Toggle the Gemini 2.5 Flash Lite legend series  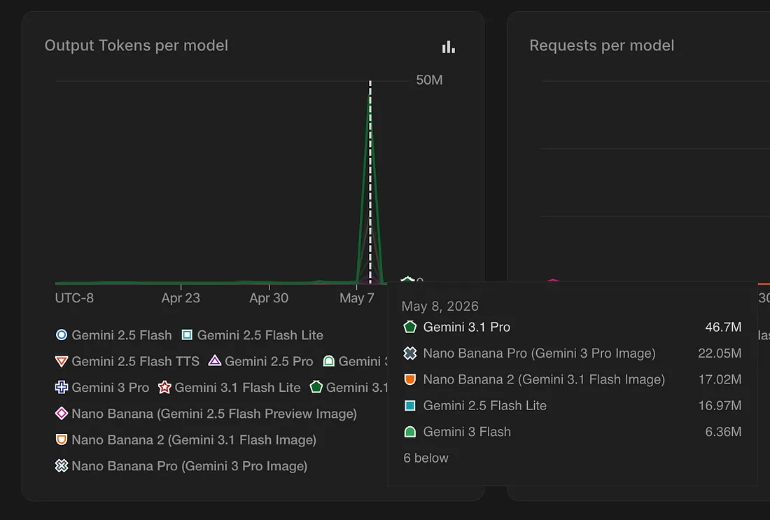coord(253,335)
